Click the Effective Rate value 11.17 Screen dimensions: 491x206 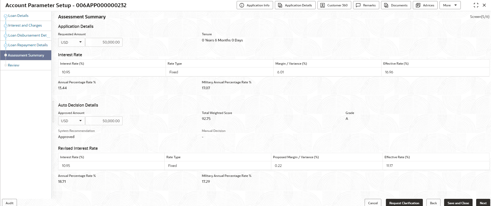click(389, 166)
